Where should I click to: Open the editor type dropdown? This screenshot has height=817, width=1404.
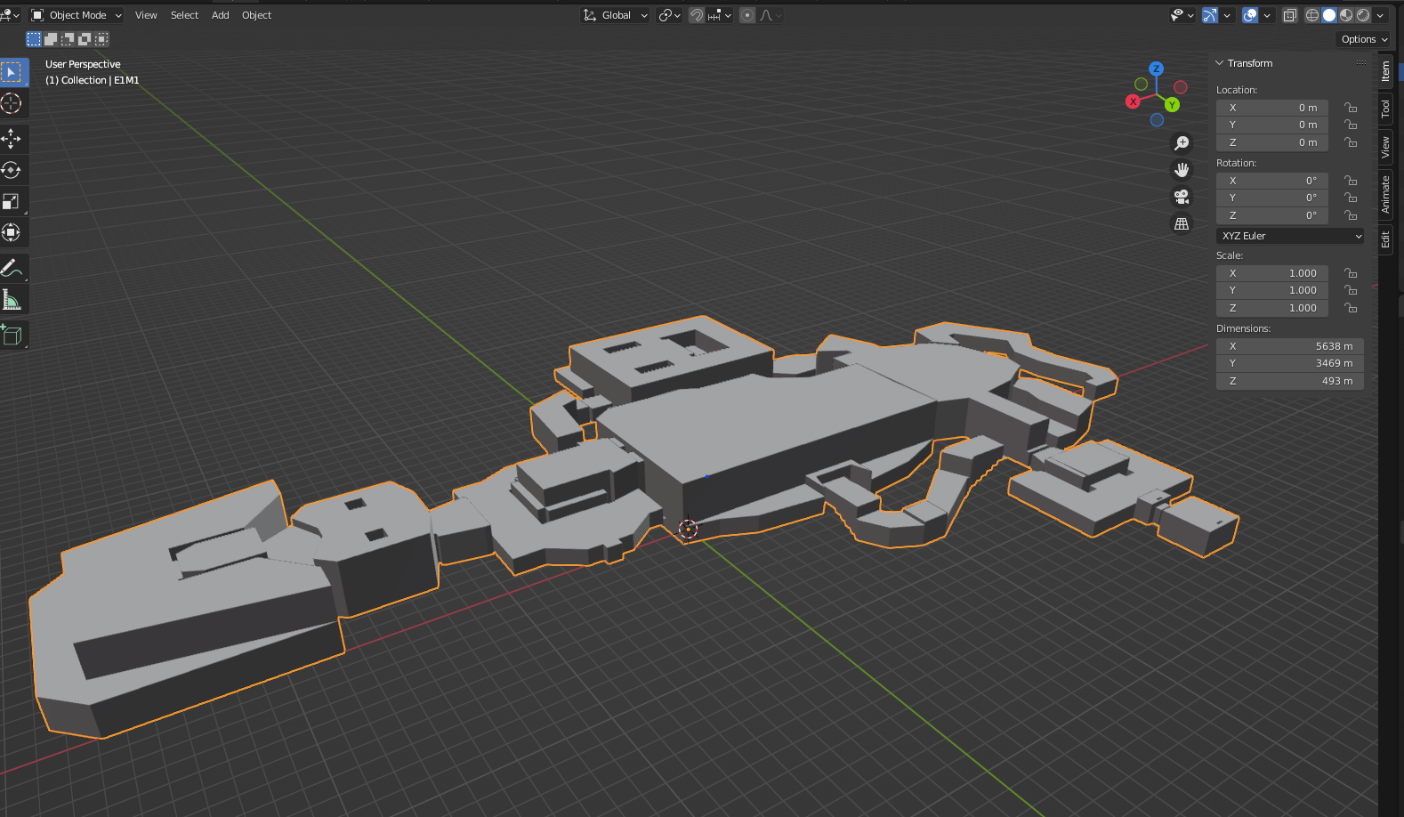point(10,15)
